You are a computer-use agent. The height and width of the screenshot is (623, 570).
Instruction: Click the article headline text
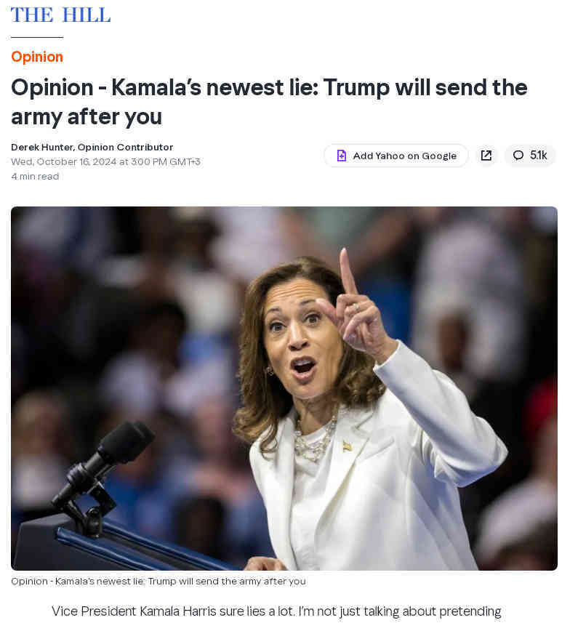[269, 102]
